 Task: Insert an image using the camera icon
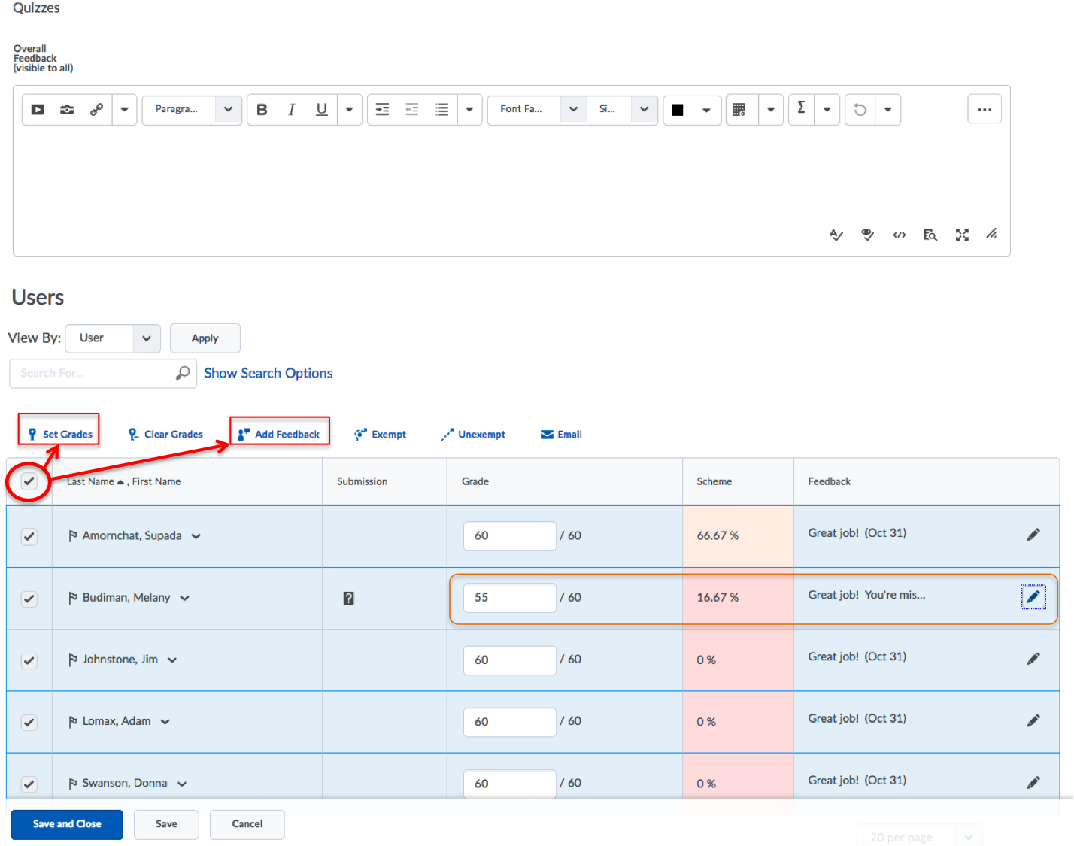click(x=66, y=110)
